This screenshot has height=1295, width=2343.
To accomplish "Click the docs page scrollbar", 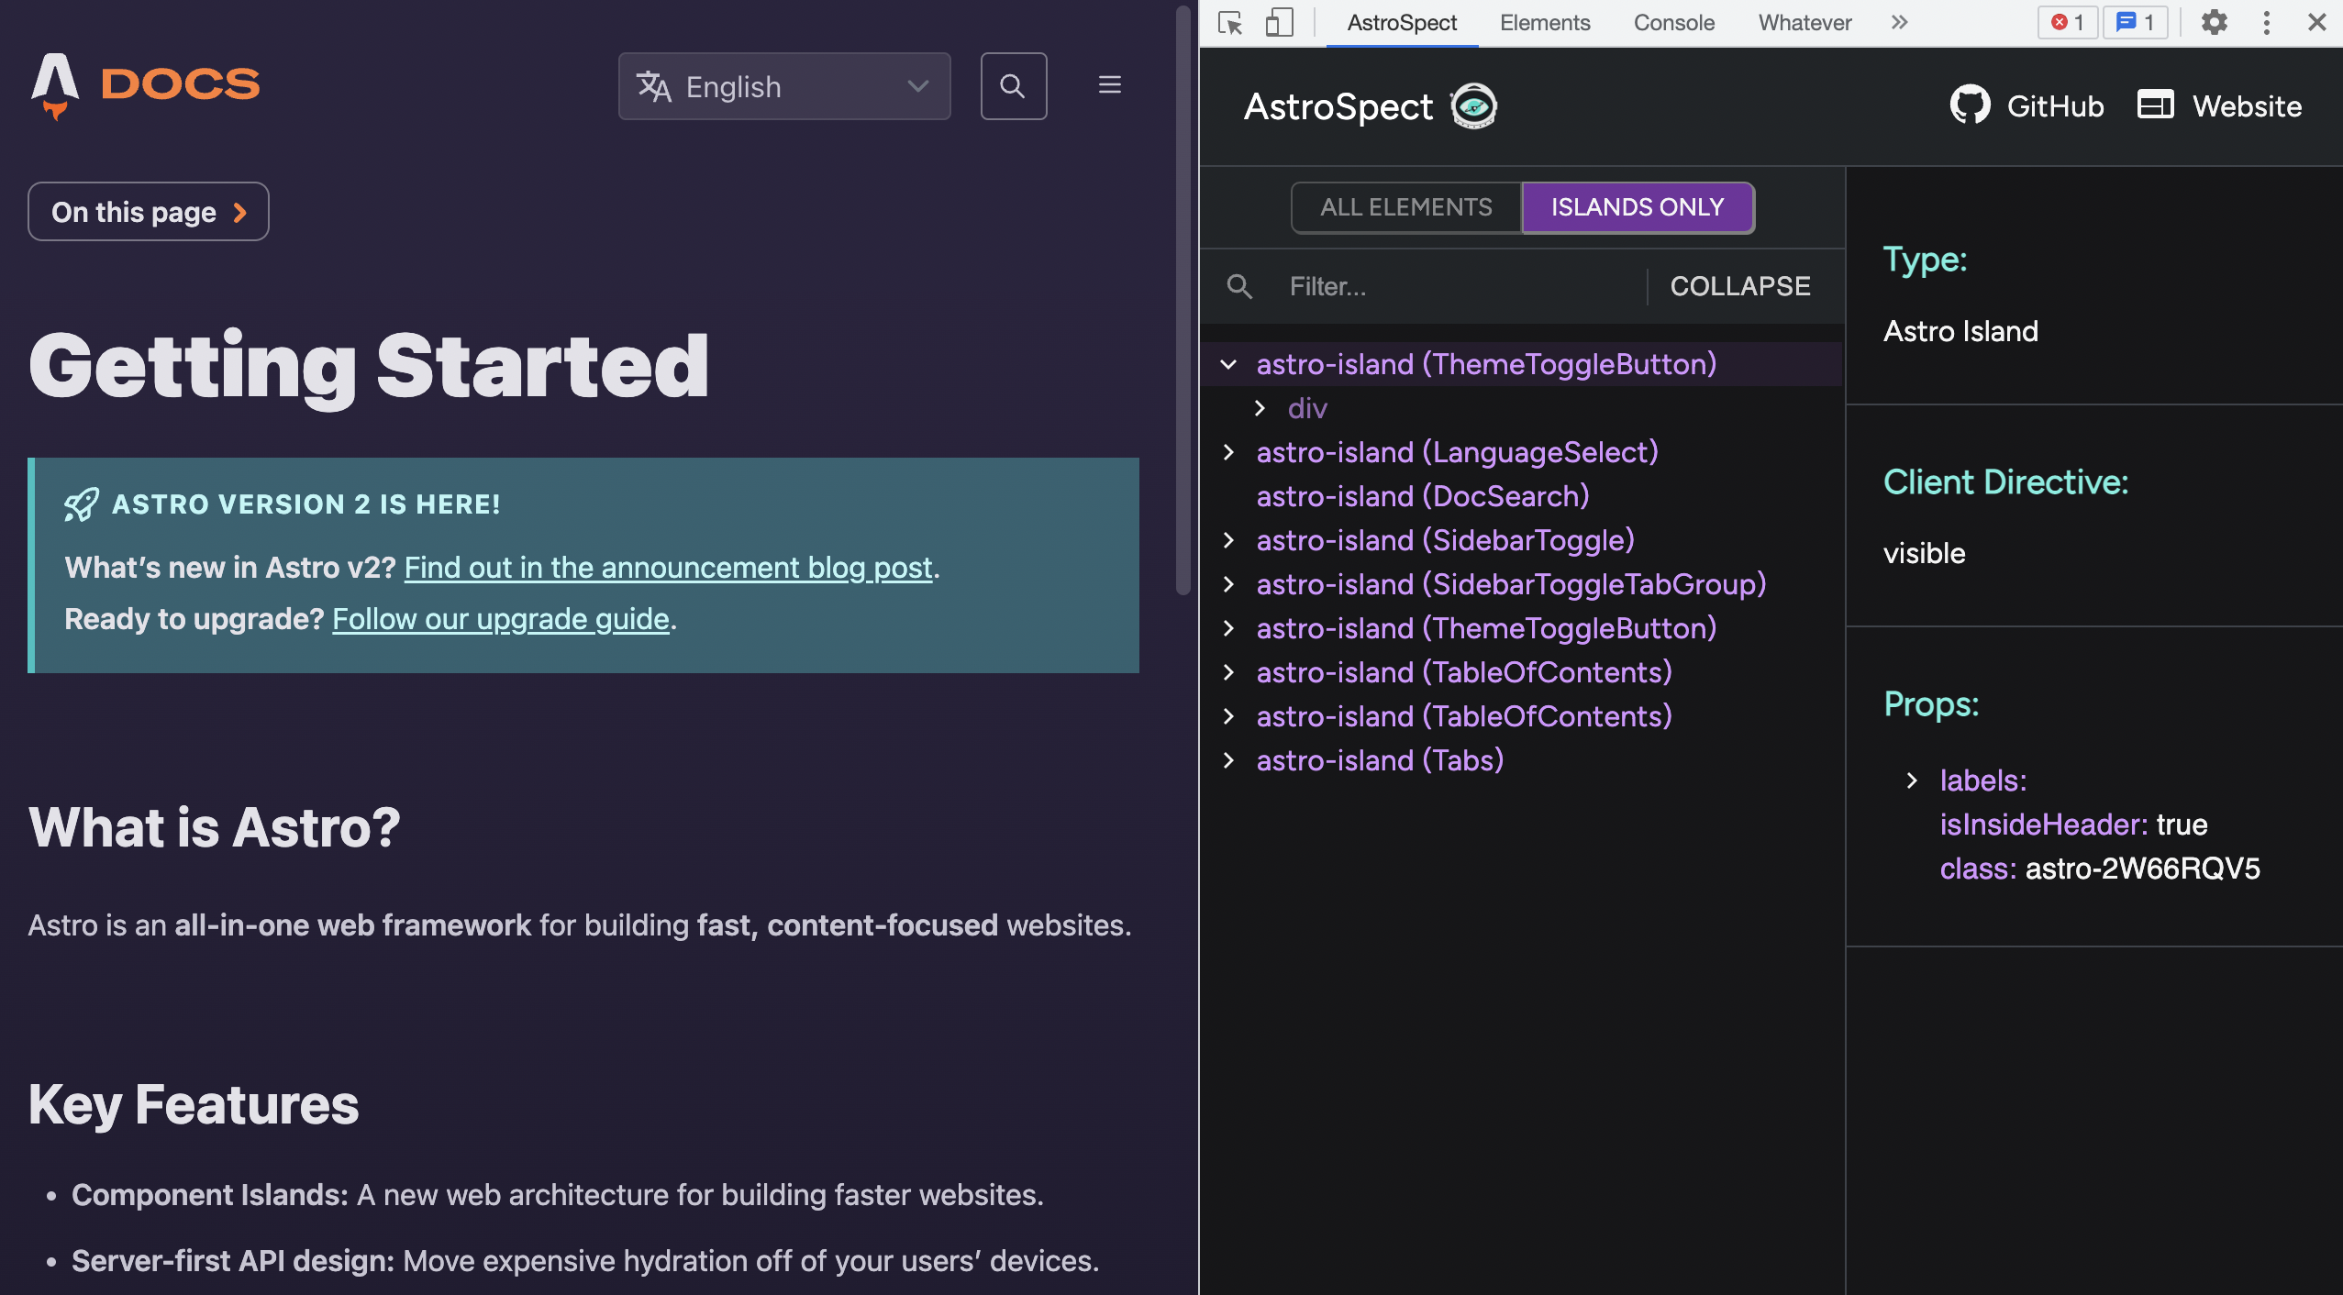I will pos(1183,301).
